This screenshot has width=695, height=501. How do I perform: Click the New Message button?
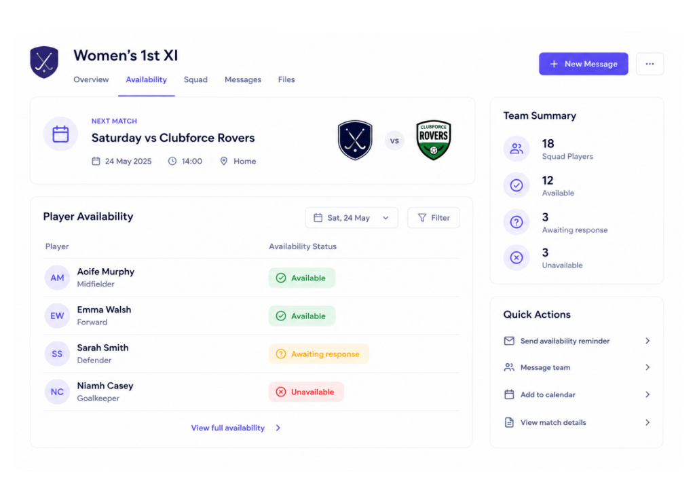[583, 64]
